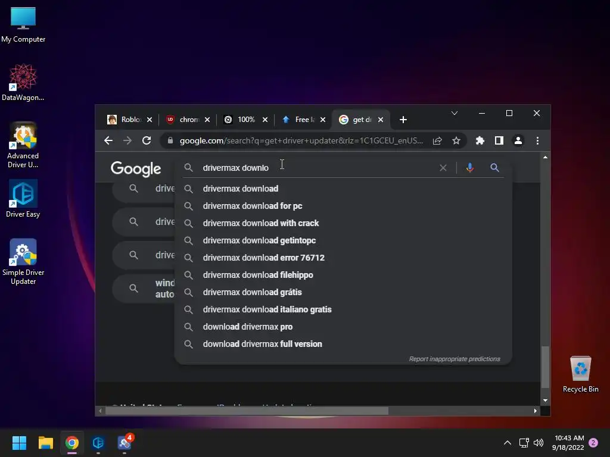
Task: Open clock and date 10:43 AM
Action: [568, 443]
